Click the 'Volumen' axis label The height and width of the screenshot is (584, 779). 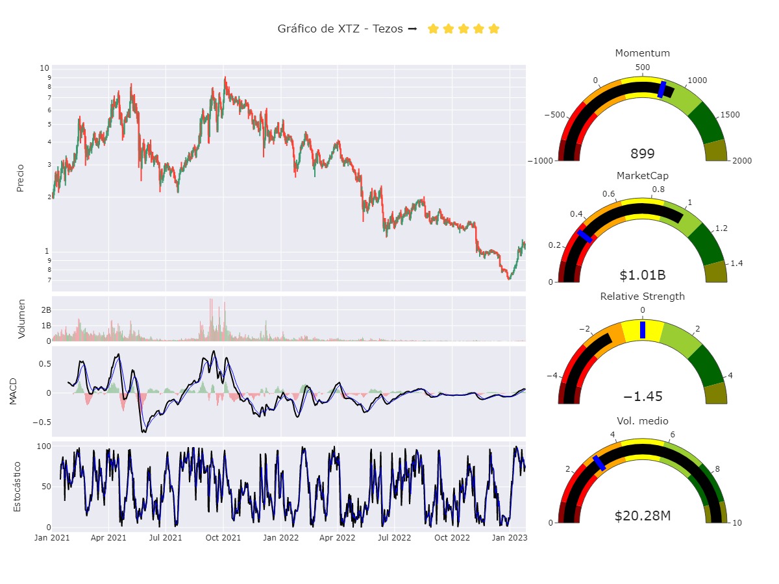point(21,319)
